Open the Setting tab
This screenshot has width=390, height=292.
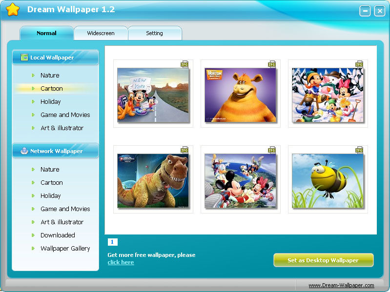coord(155,33)
